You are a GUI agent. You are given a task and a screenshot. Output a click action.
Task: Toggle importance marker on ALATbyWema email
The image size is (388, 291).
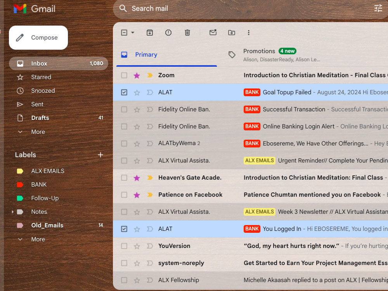pos(150,144)
